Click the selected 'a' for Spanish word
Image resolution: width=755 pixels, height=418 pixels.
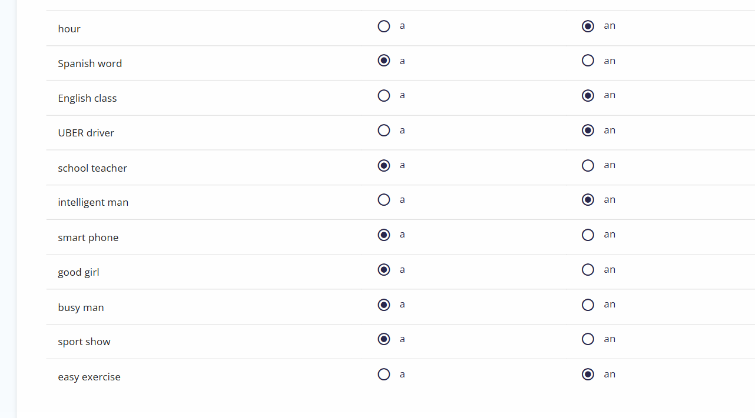click(x=384, y=61)
